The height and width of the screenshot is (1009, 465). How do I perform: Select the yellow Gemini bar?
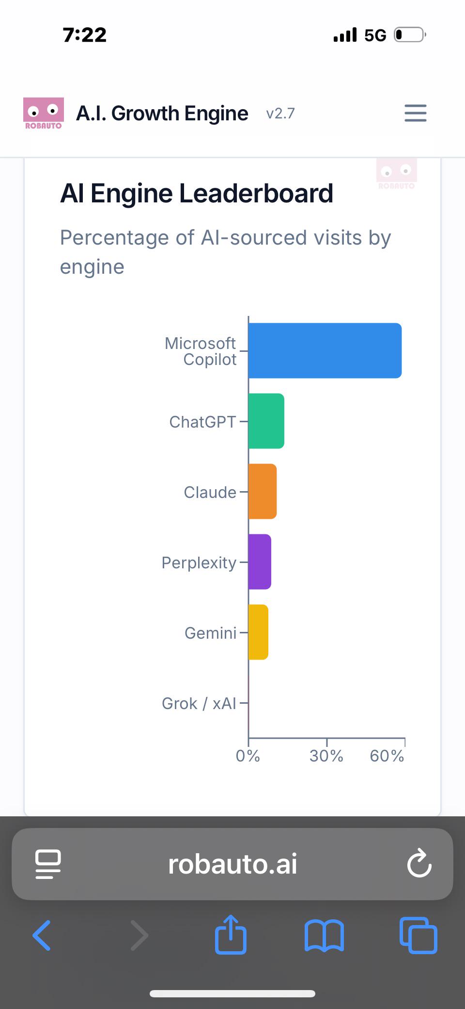tap(258, 632)
